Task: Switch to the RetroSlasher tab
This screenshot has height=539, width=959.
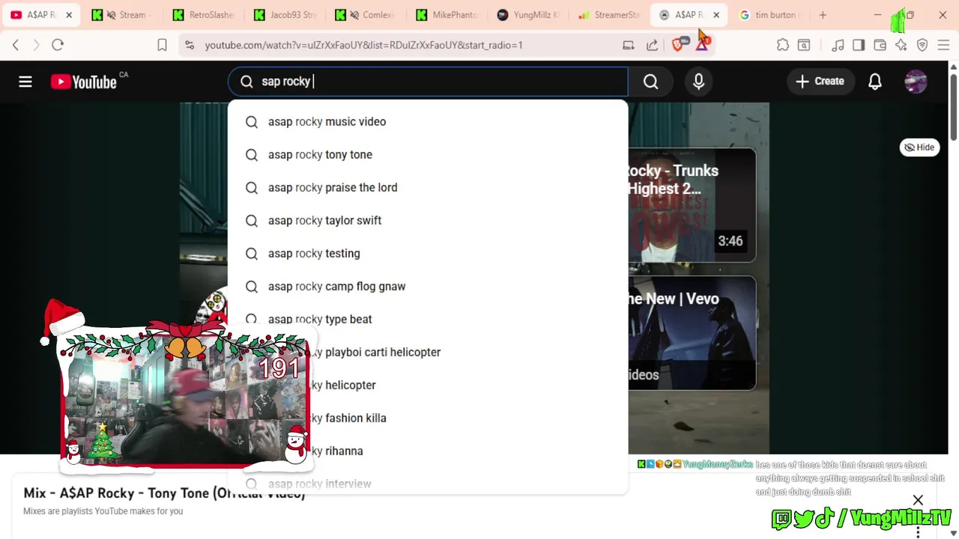Action: click(x=202, y=15)
